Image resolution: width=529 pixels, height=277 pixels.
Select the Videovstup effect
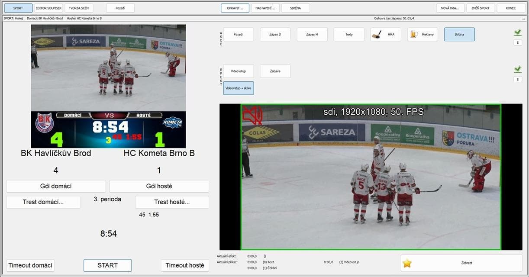(x=239, y=71)
